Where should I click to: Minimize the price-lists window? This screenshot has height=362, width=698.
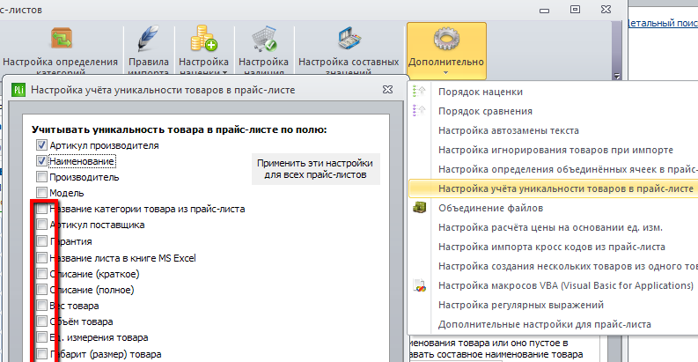(545, 11)
